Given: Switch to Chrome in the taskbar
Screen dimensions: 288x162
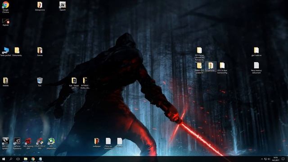Looking at the screenshot, I should pos(33,159).
